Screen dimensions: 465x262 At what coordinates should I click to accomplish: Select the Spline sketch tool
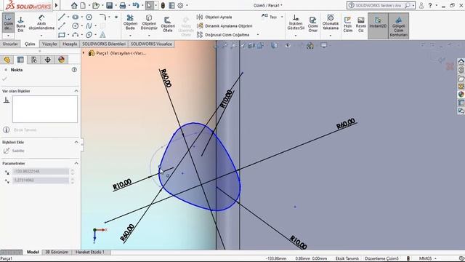click(89, 26)
